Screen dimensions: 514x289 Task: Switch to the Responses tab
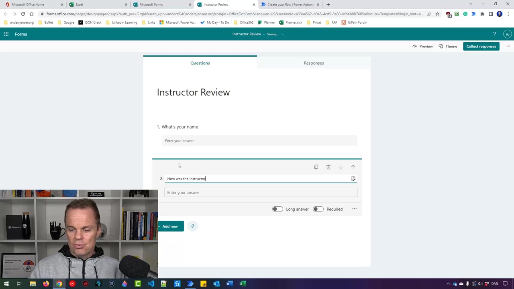click(x=314, y=63)
